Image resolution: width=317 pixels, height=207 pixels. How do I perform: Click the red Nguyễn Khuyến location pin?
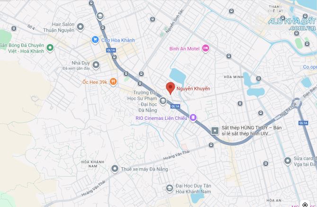click(x=170, y=88)
